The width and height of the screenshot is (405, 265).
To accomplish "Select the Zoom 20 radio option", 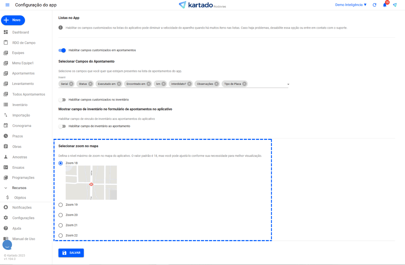I will click(x=60, y=215).
